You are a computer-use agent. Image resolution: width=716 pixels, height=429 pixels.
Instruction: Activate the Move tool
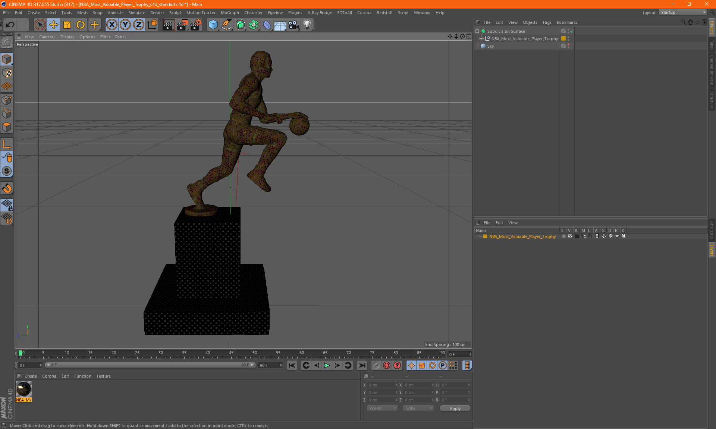coord(54,25)
